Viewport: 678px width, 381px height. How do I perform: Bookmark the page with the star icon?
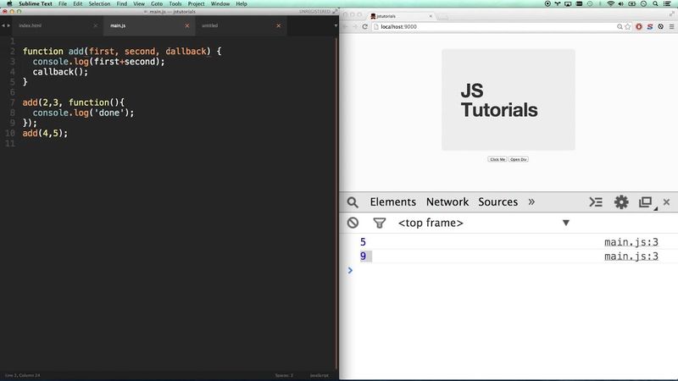click(x=627, y=27)
